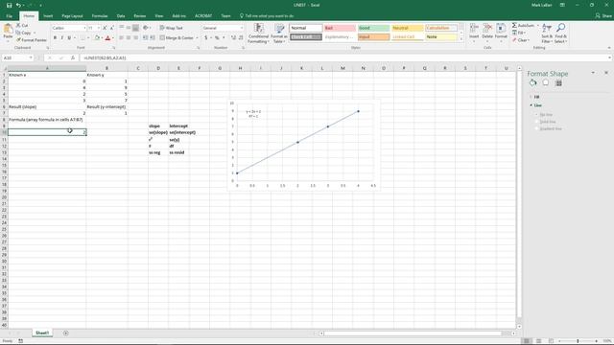Screen dimensions: 614x345
Task: Click the Insert Function fx icon
Action: (x=73, y=57)
